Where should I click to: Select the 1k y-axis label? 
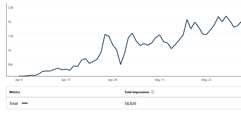[10, 50]
